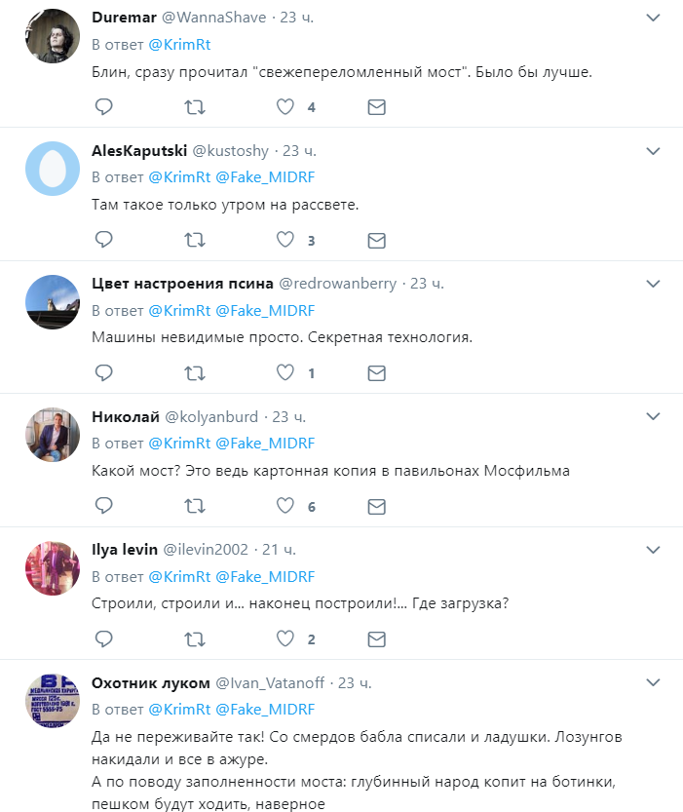Retweet the Цвет настроения псина tweet
The width and height of the screenshot is (683, 812).
(x=195, y=372)
